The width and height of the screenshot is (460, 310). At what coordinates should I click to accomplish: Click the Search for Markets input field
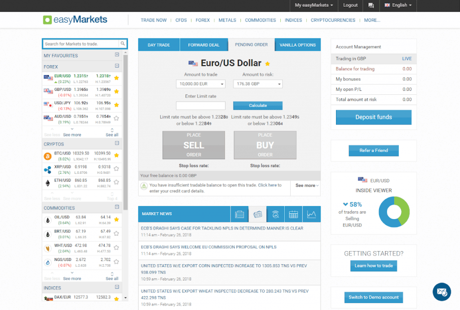[81, 44]
